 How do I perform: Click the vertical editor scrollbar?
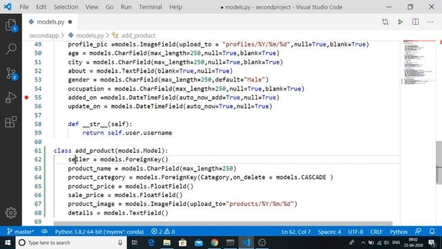coord(439,163)
